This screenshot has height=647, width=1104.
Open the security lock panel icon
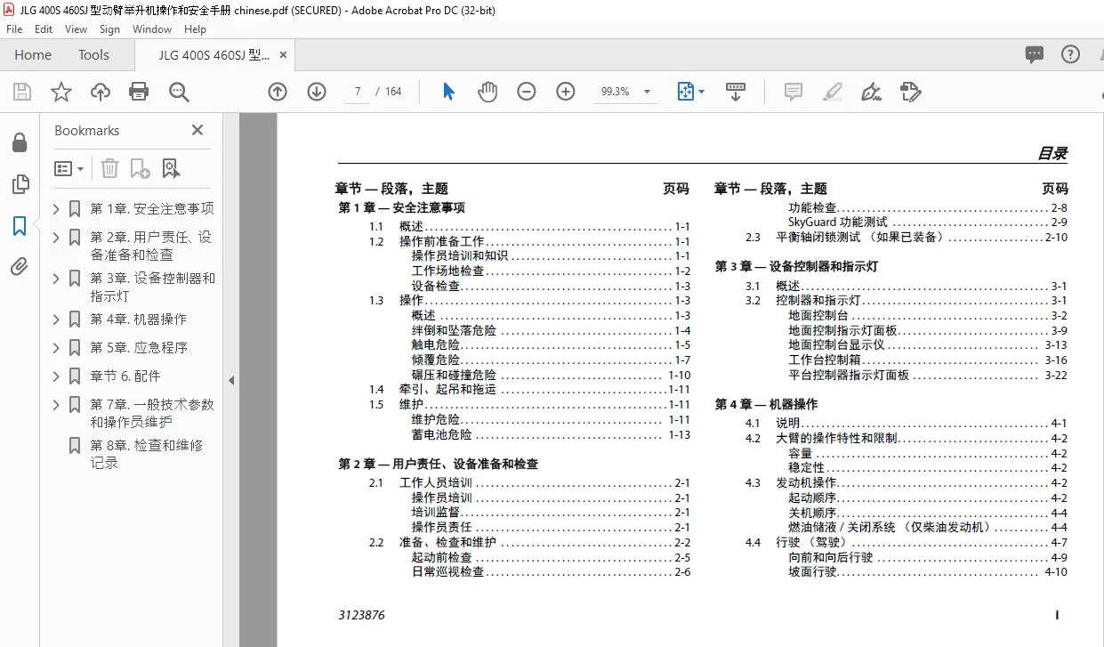(20, 143)
